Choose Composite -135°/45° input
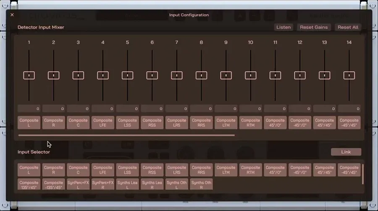The image size is (378, 211). (x=53, y=184)
